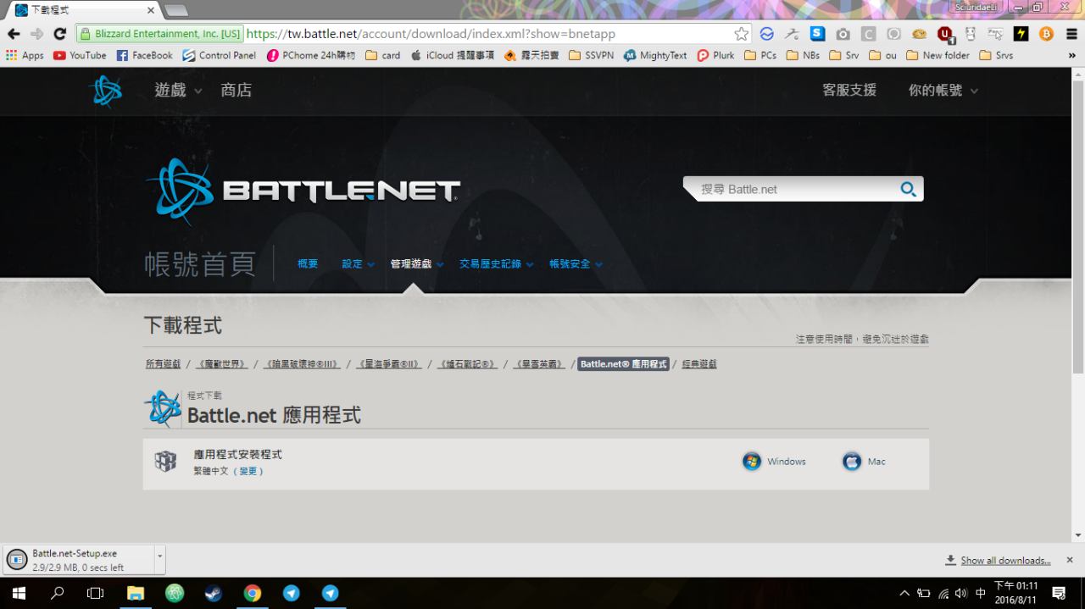
Task: Open the Battle.net-Setup.exe download options arrow
Action: click(x=160, y=559)
